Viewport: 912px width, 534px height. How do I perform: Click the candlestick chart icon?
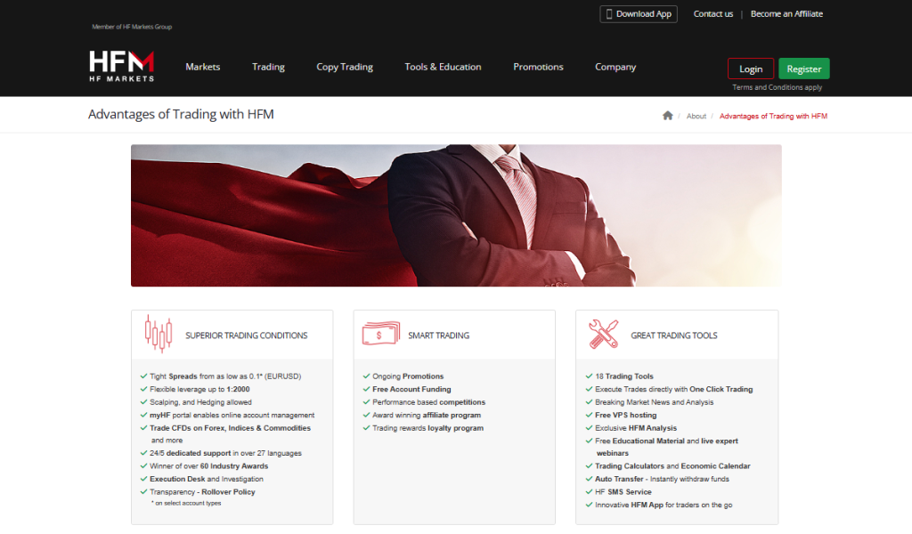[x=158, y=335]
